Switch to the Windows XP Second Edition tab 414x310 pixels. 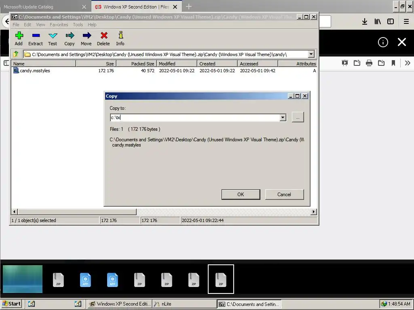coord(136,7)
